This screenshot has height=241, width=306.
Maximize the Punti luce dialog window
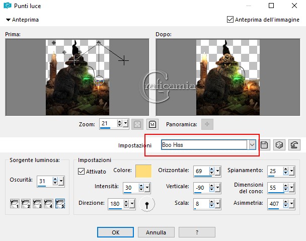point(271,6)
